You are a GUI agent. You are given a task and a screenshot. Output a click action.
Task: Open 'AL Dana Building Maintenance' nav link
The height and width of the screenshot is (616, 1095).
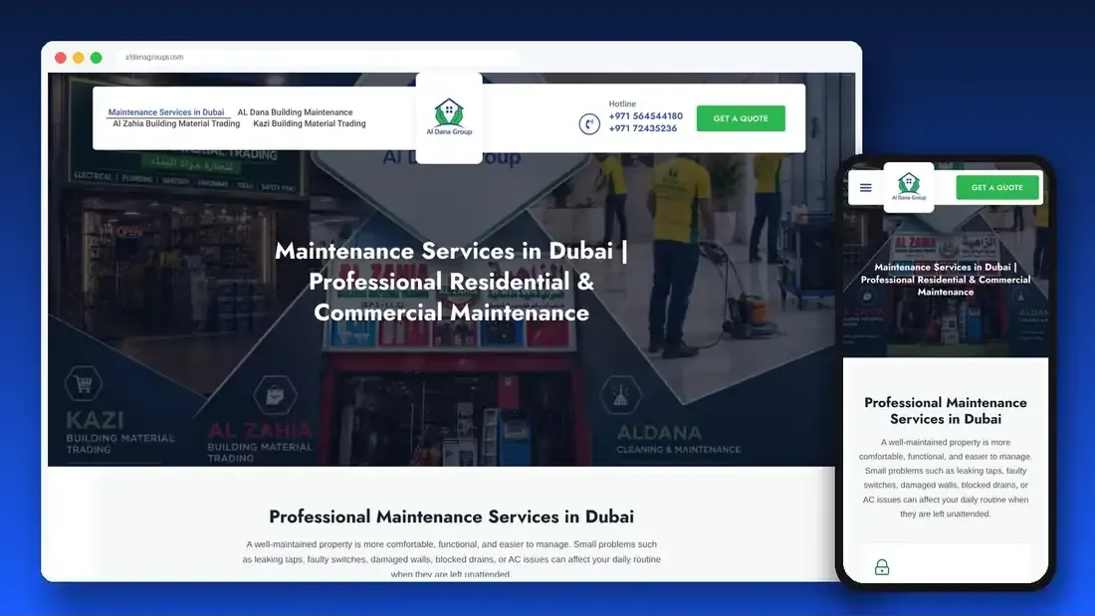pos(295,111)
